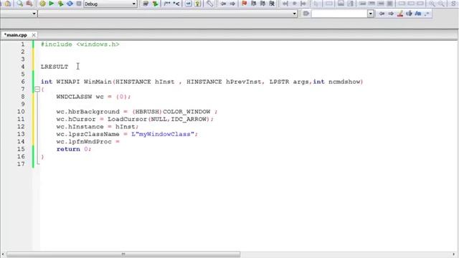Toggle highlight of search matches
459x258 pixels.
click(x=400, y=14)
